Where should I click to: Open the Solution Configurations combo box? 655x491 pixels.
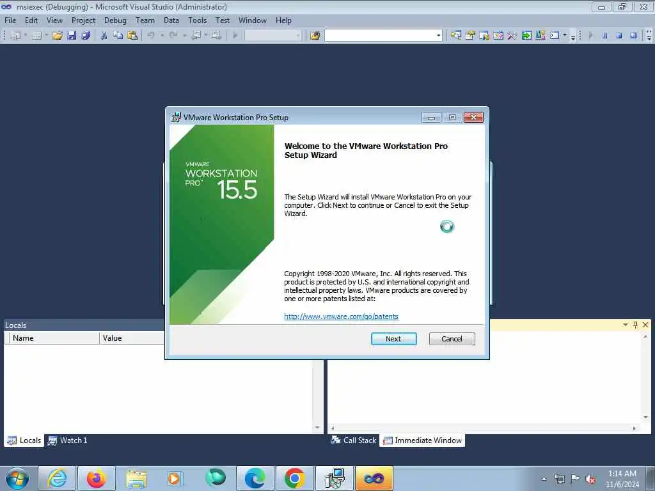[x=272, y=36]
